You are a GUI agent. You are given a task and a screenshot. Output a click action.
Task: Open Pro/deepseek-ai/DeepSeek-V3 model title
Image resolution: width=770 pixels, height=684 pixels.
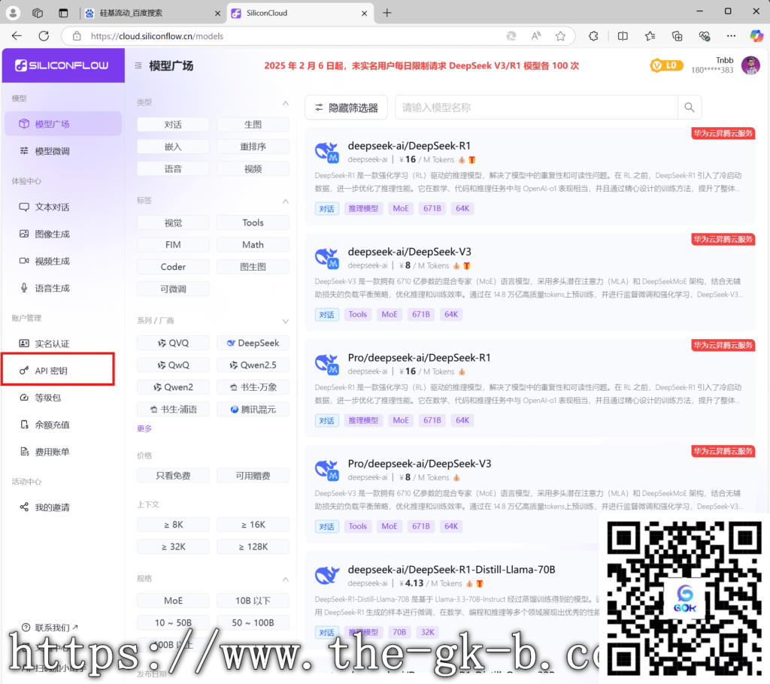click(x=420, y=464)
